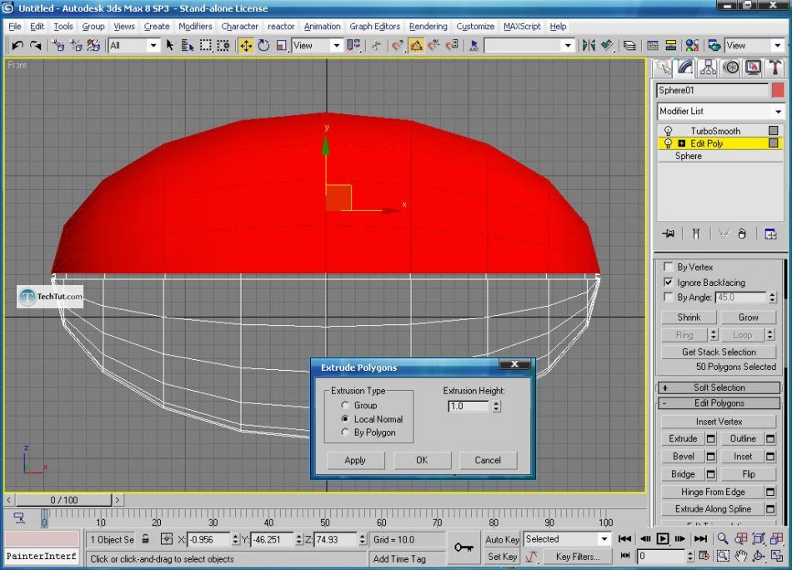Image resolution: width=792 pixels, height=570 pixels.
Task: Enable the By Vertex checkbox
Action: click(669, 267)
